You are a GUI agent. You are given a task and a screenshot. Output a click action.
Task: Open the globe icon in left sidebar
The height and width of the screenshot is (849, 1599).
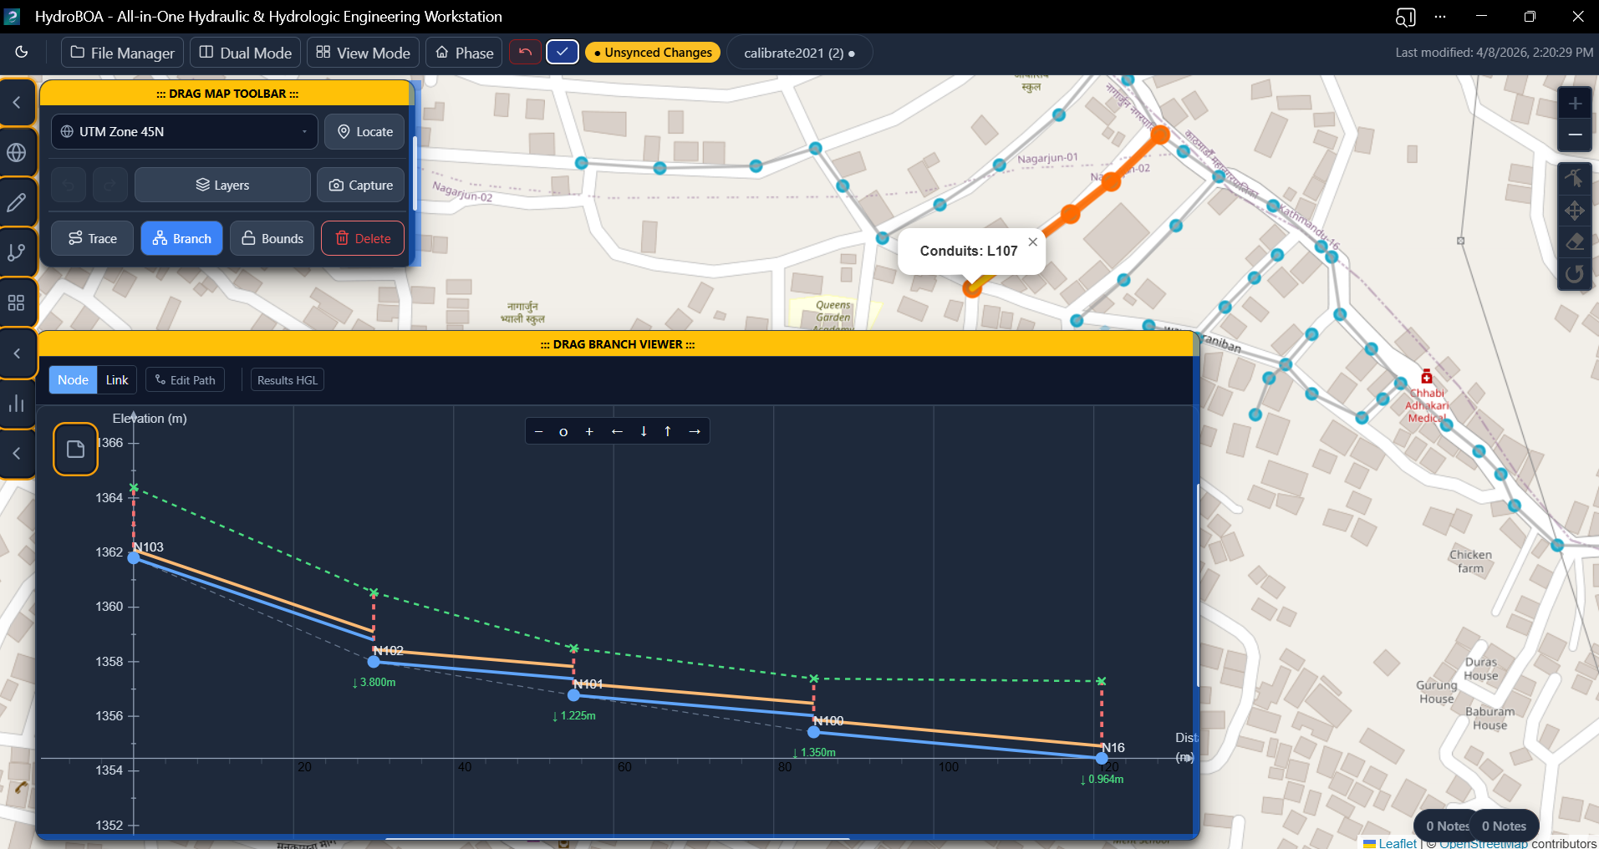point(17,153)
